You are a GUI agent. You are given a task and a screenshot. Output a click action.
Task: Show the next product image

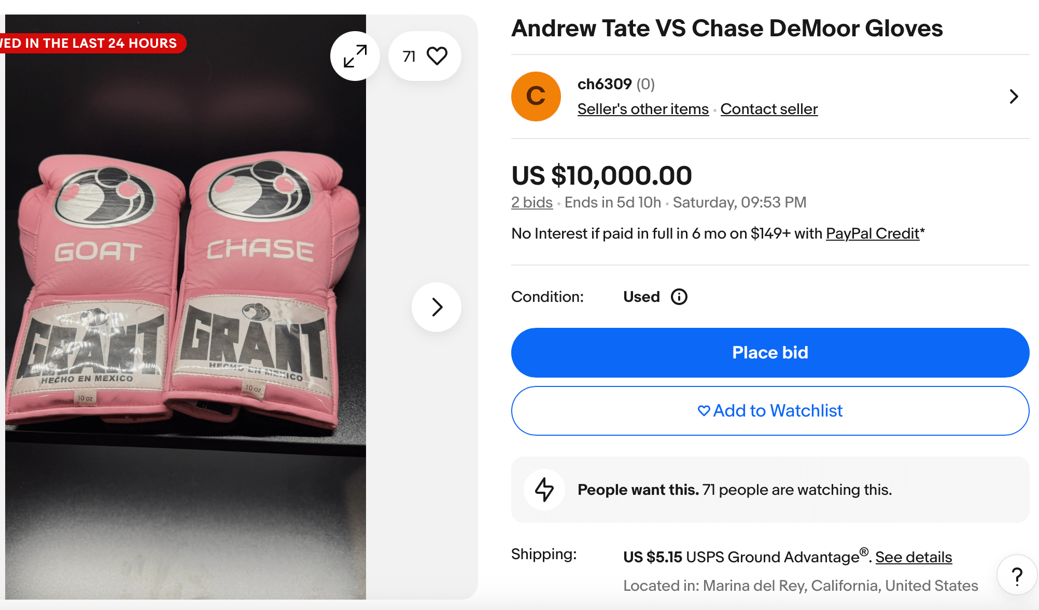437,307
